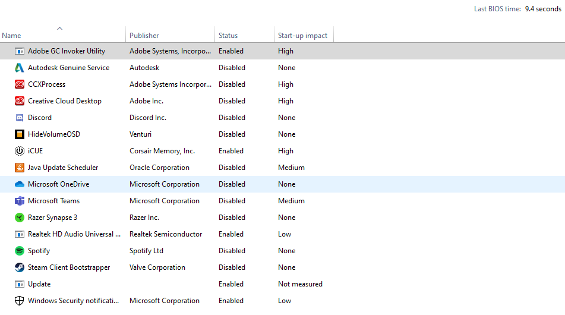Viewport: 565px width, 315px height.
Task: Click the Razer Inc. publisher cell
Action: point(144,218)
